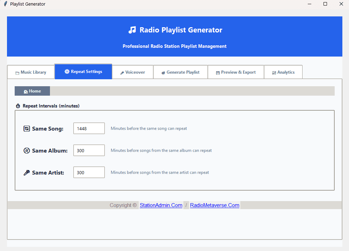Screen dimensions: 349x251
Task: Open the StationAdmin.Com link
Action: click(161, 205)
